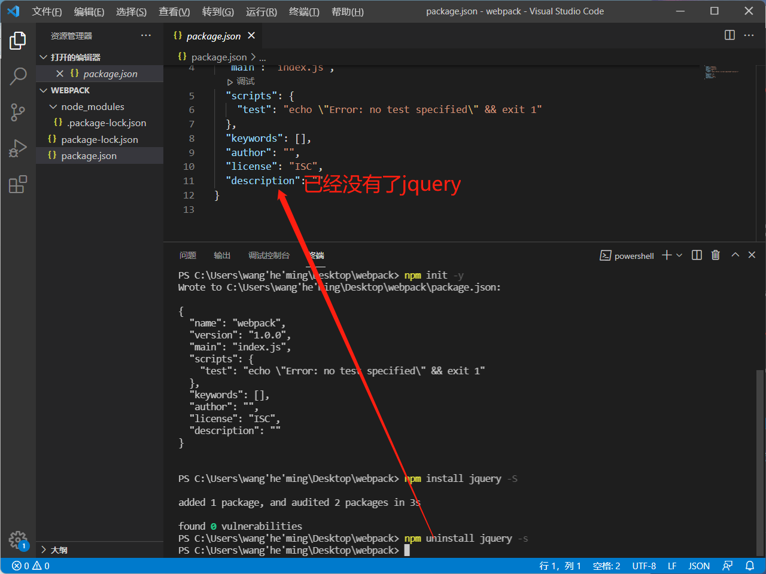Image resolution: width=766 pixels, height=574 pixels.
Task: Open package-lock.json in WEBPACK root
Action: coord(99,139)
